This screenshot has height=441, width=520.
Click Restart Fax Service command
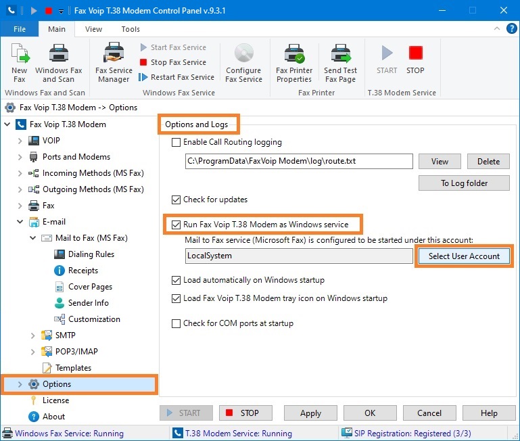176,77
